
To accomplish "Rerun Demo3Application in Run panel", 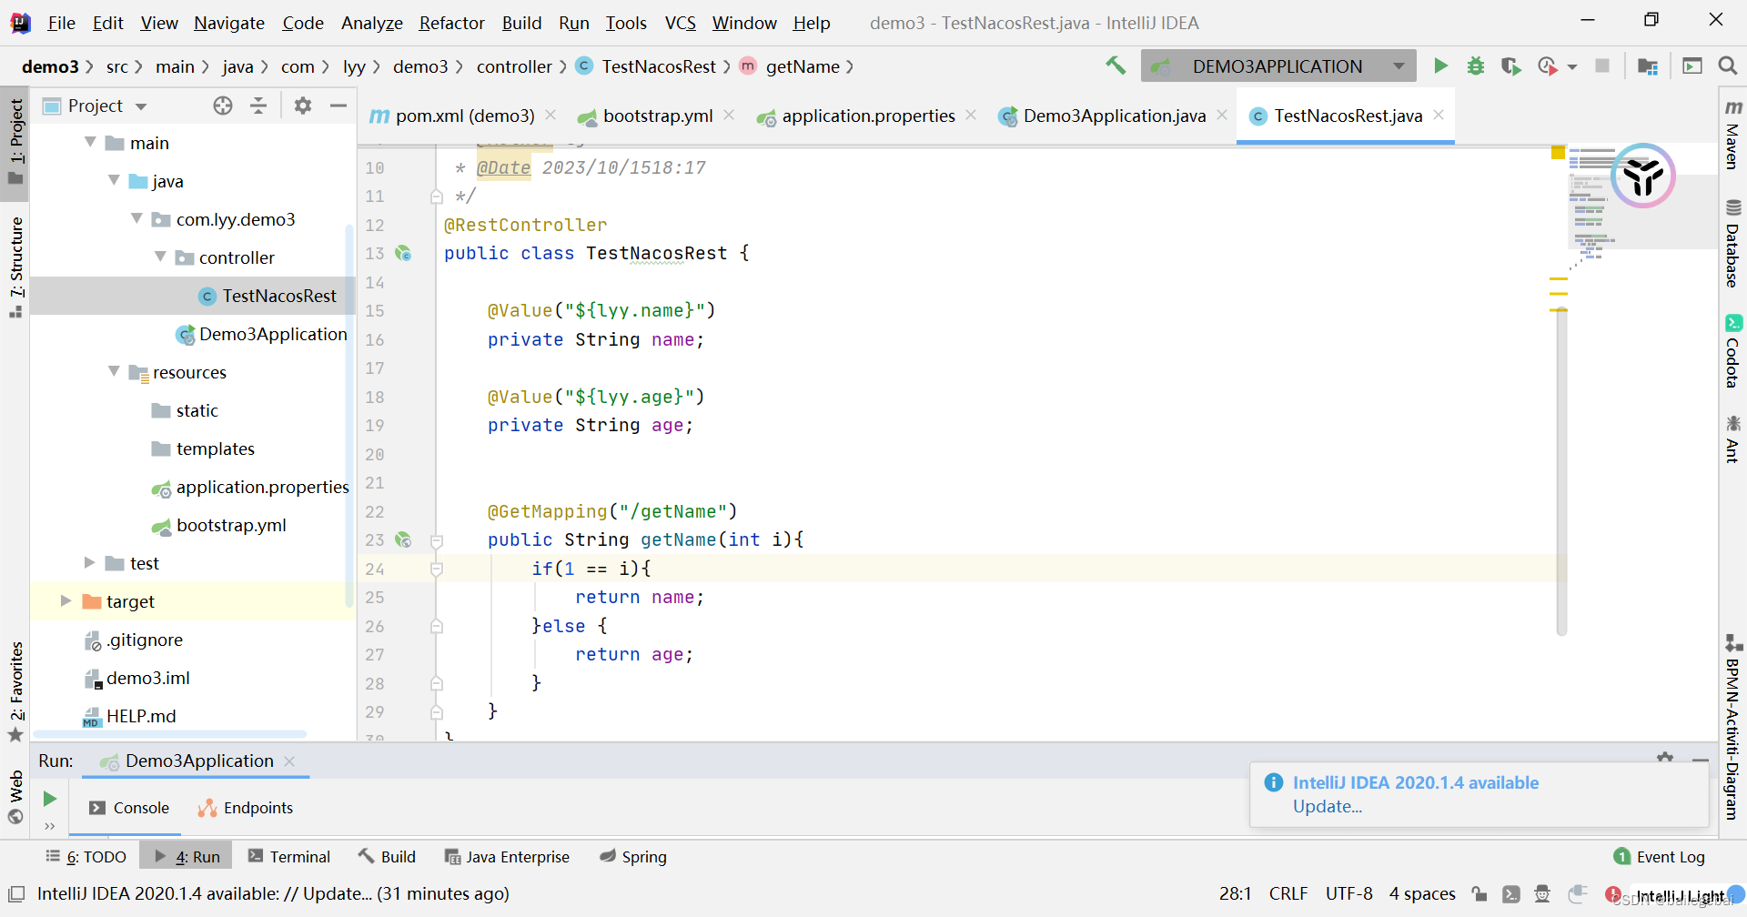I will tap(50, 799).
